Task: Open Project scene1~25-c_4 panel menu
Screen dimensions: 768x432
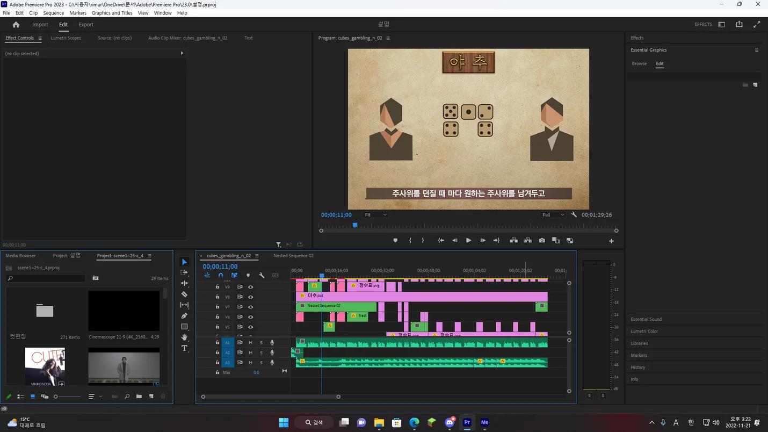Action: [149, 256]
